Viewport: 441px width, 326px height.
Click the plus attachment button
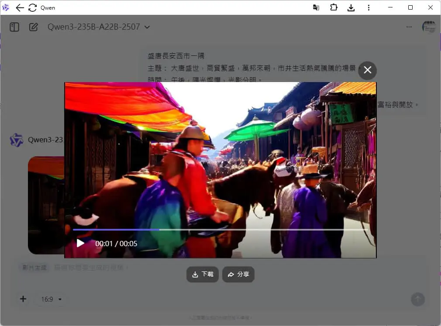point(23,299)
